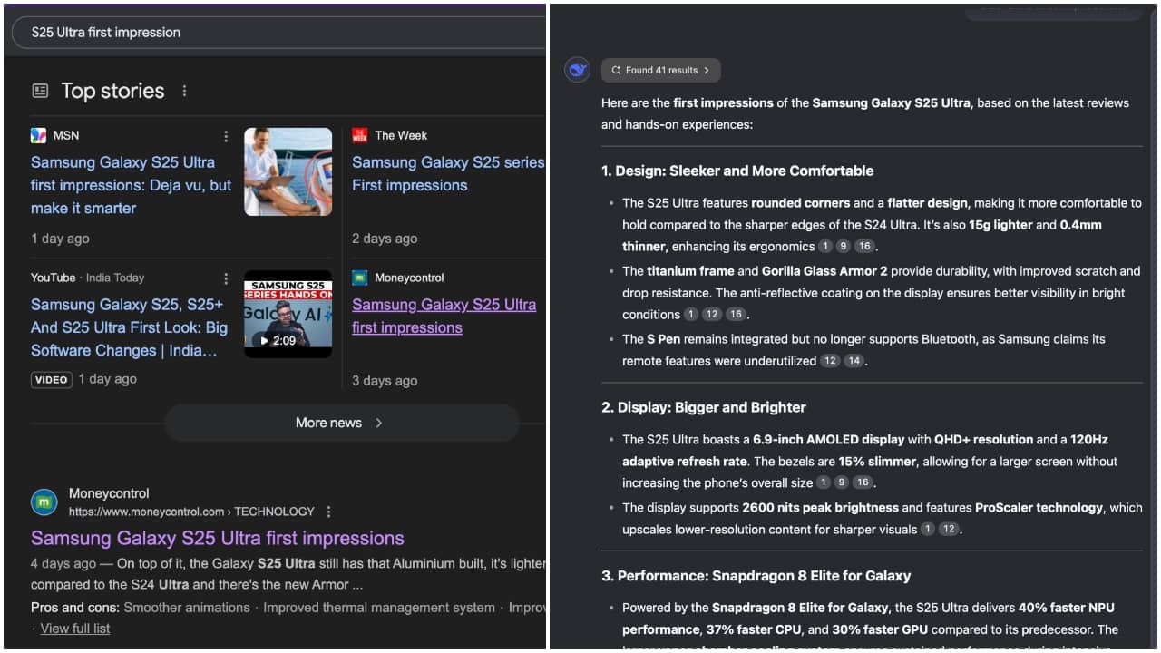
Task: Click citation 12 after 'bright conditions'
Action: 712,315
